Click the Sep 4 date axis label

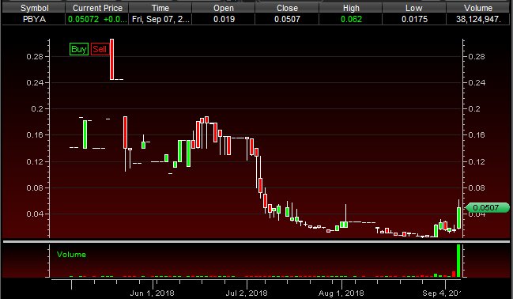[441, 293]
